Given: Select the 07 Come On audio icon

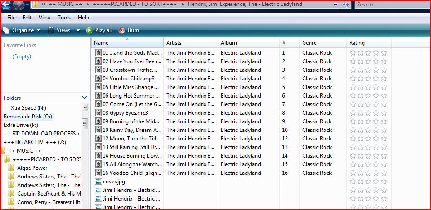Looking at the screenshot, I should tap(98, 104).
